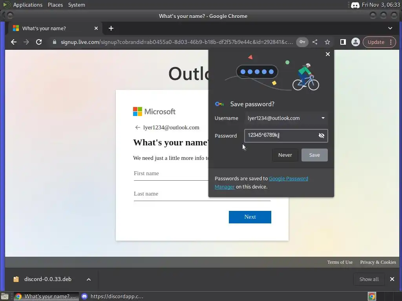This screenshot has width=402, height=301.
Task: Click the show desktop icon in taskbar
Action: 5,296
